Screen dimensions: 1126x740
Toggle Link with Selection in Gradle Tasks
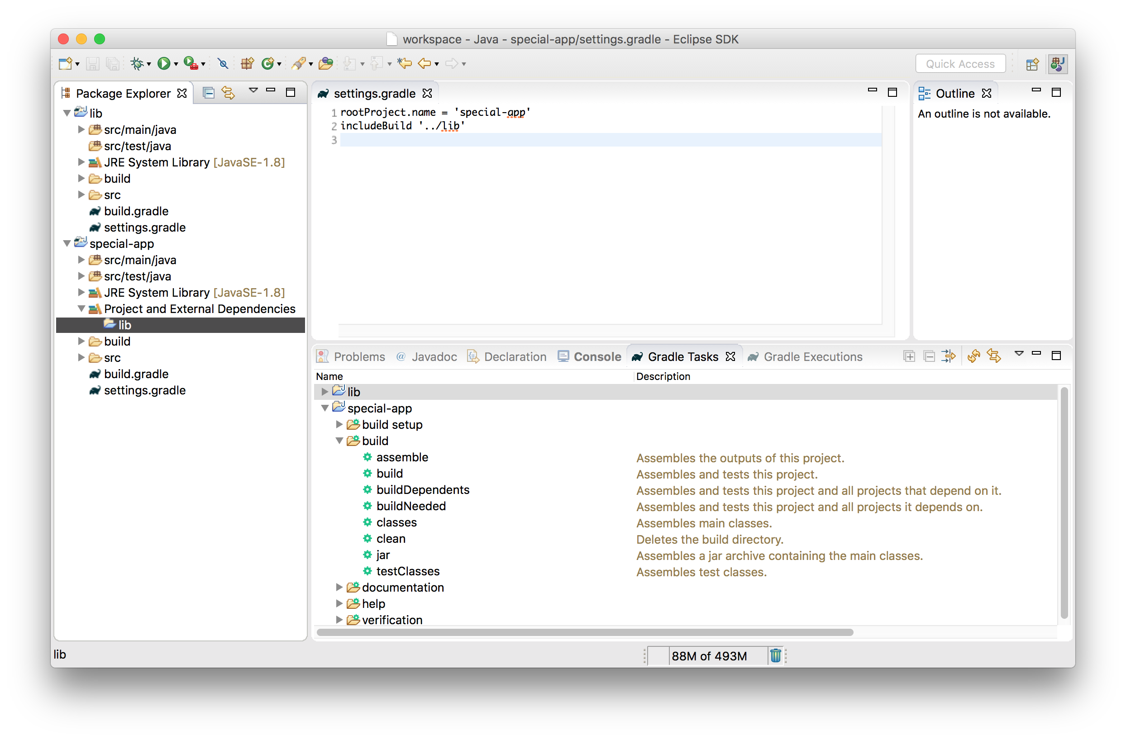tap(994, 356)
